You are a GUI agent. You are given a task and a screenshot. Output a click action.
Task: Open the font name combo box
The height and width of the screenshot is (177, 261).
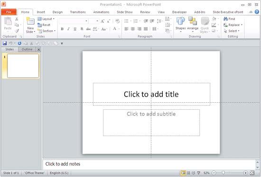click(x=74, y=21)
